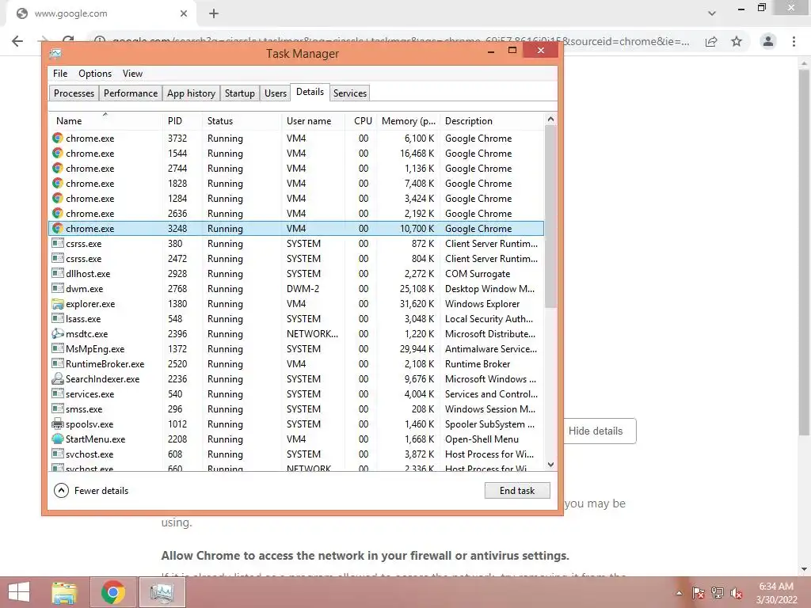Click the services.exe process icon
The width and height of the screenshot is (811, 608).
click(57, 393)
